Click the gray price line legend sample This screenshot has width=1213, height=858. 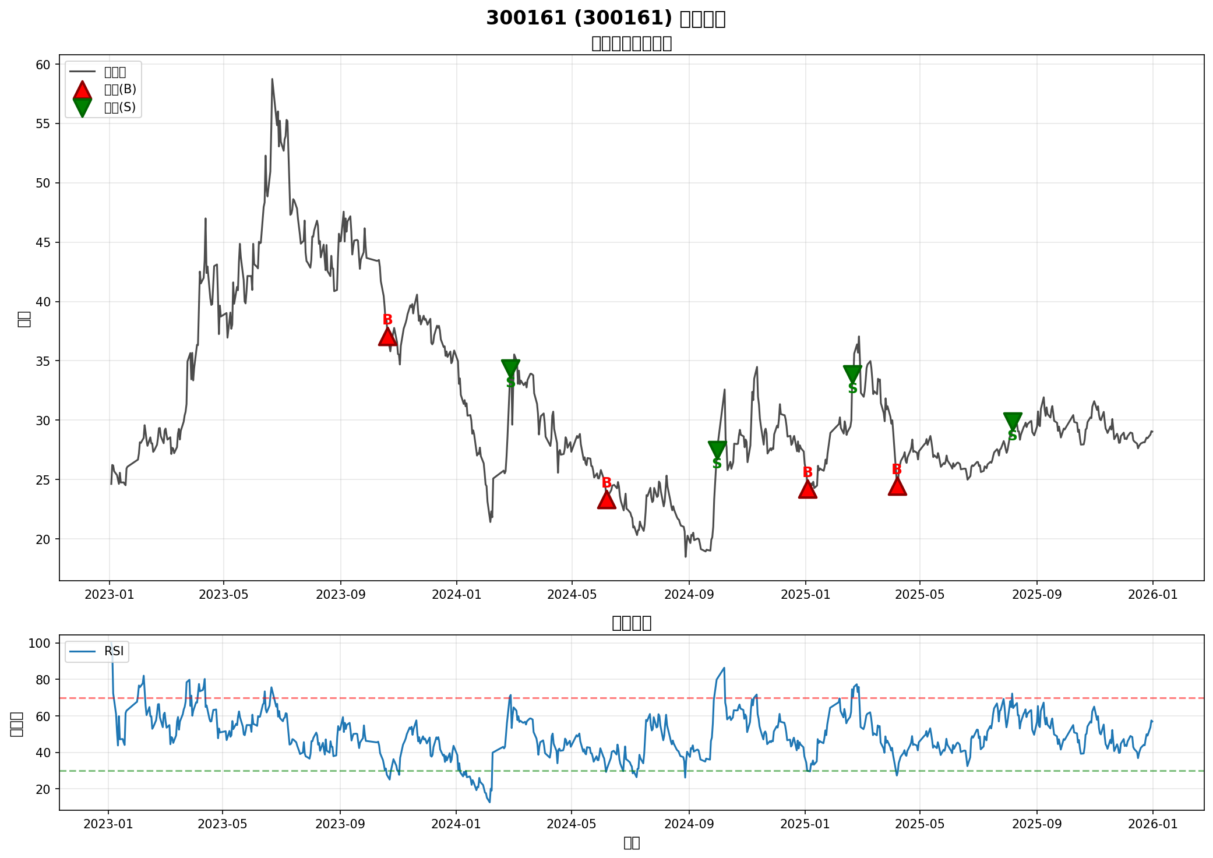click(x=82, y=72)
